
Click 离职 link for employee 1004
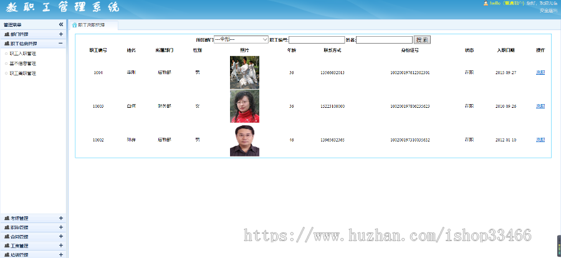coord(540,72)
